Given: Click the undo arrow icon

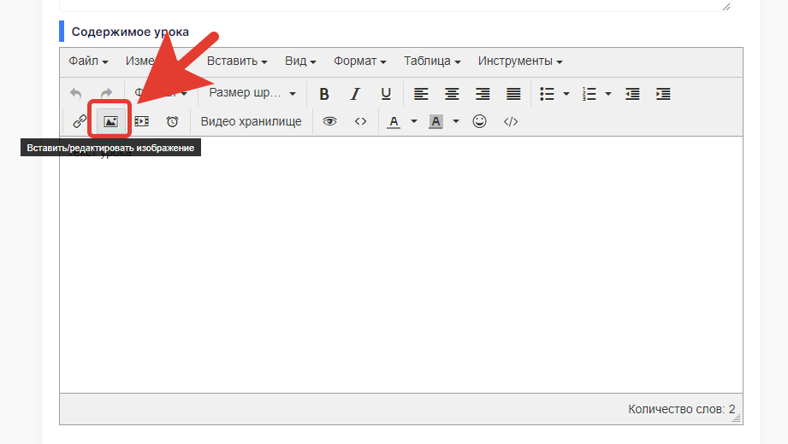Looking at the screenshot, I should [x=76, y=93].
